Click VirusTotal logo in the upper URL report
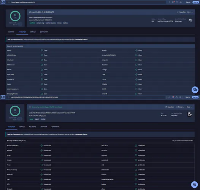 tap(3, 2)
